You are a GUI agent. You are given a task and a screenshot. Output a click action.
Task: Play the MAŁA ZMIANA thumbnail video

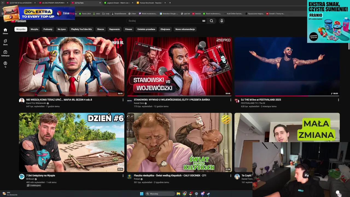(x=287, y=128)
